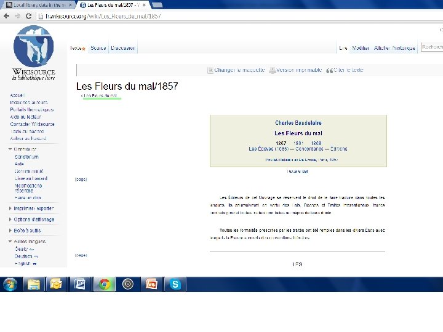Viewport: 443px width, 332px height.
Task: Click into the Rechercher search field
Action: (432, 47)
